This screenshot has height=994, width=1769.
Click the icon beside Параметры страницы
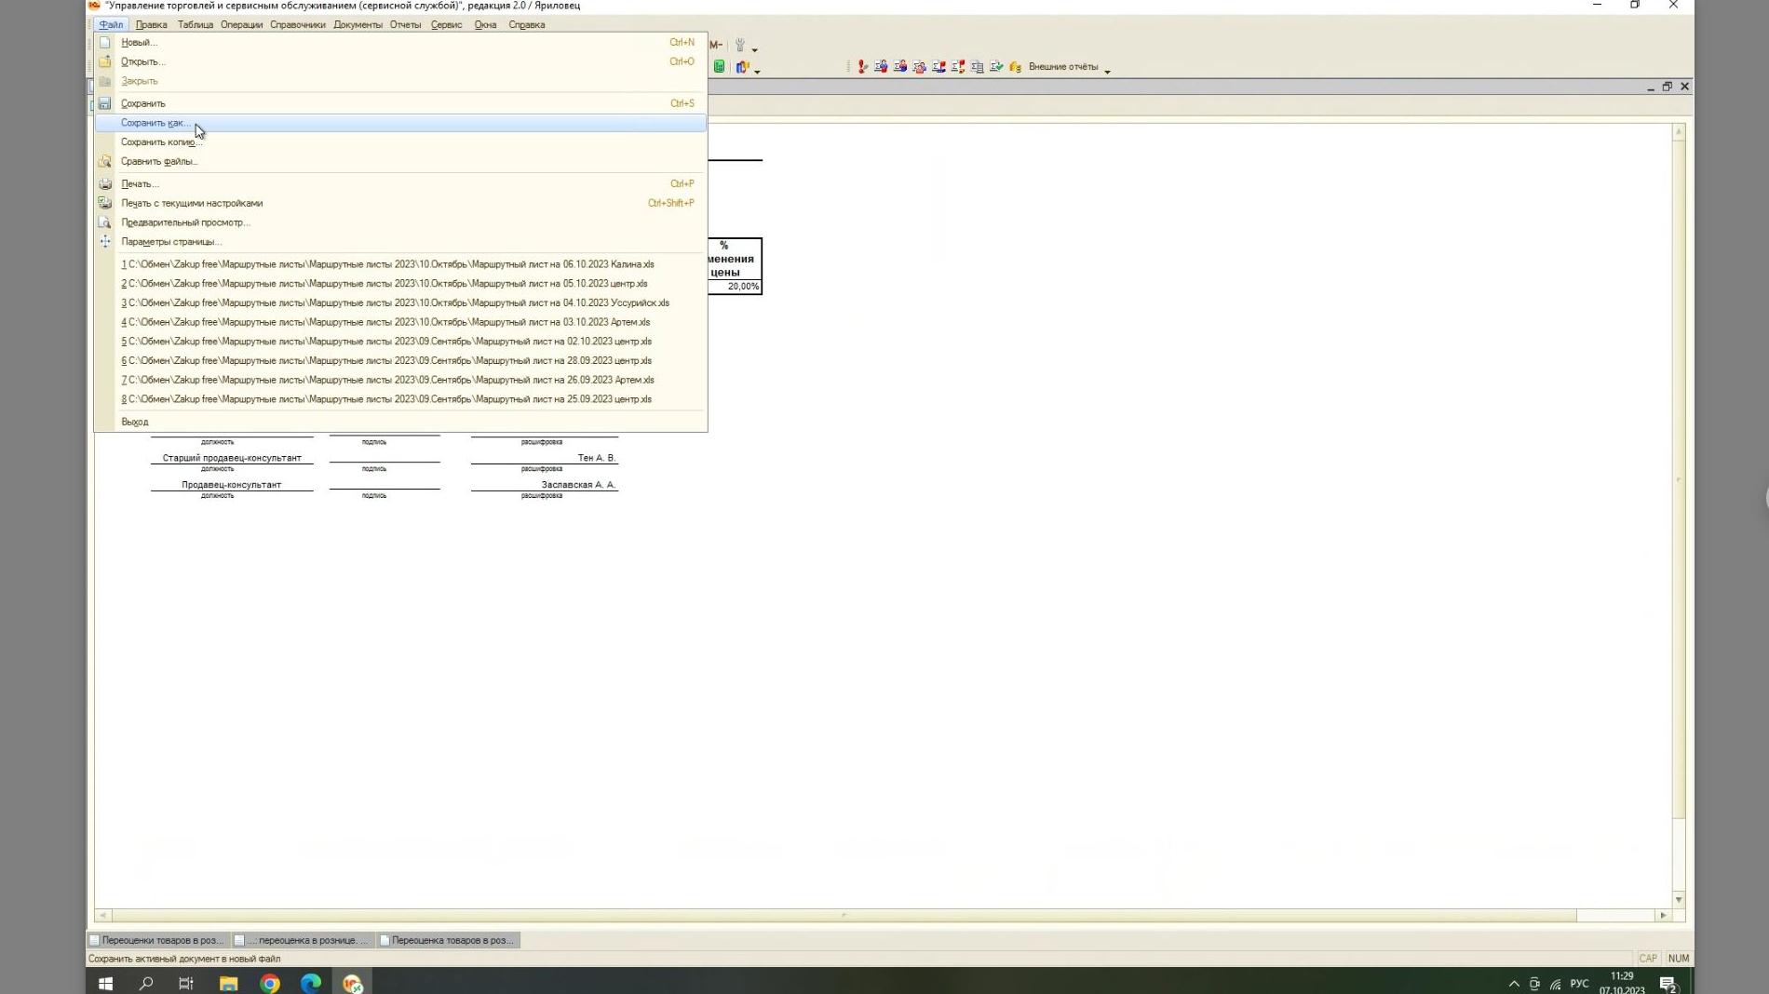tap(105, 242)
